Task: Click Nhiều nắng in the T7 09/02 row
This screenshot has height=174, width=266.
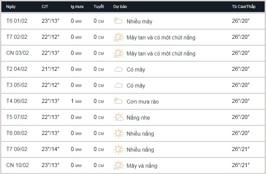Action: 140,150
